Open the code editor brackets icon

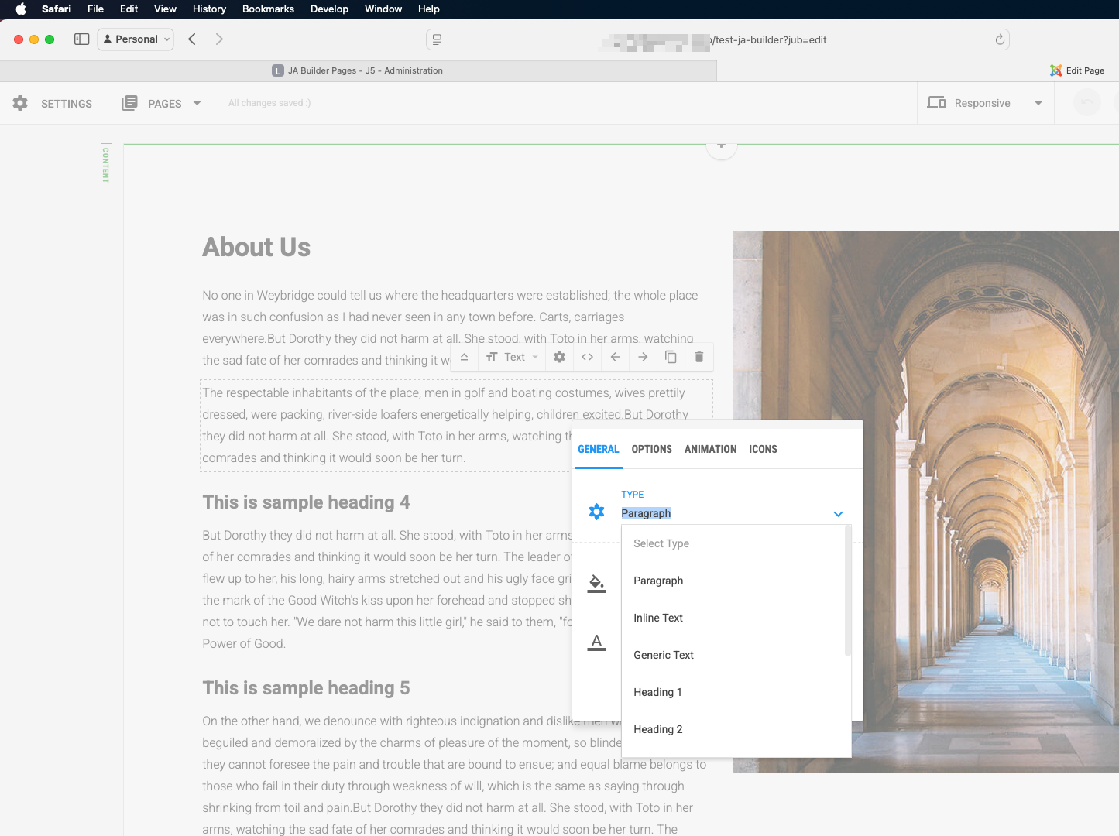(587, 357)
